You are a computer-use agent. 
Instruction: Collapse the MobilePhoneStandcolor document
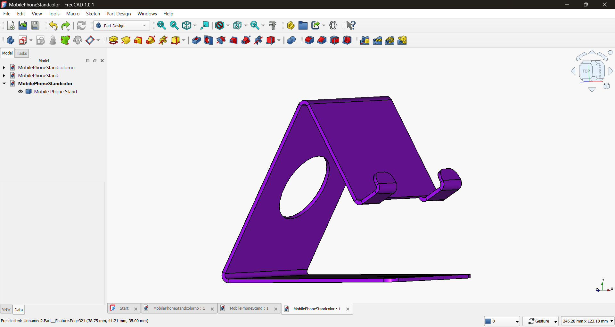pos(4,84)
